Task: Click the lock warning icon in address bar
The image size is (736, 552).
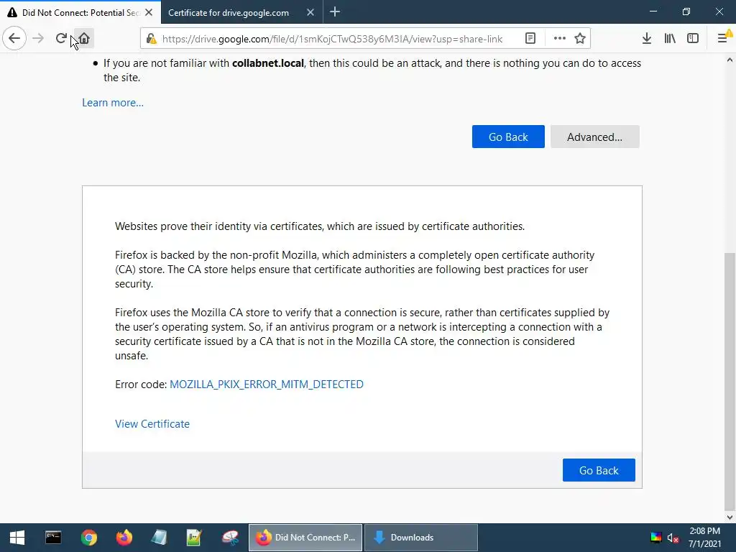Action: click(x=151, y=39)
